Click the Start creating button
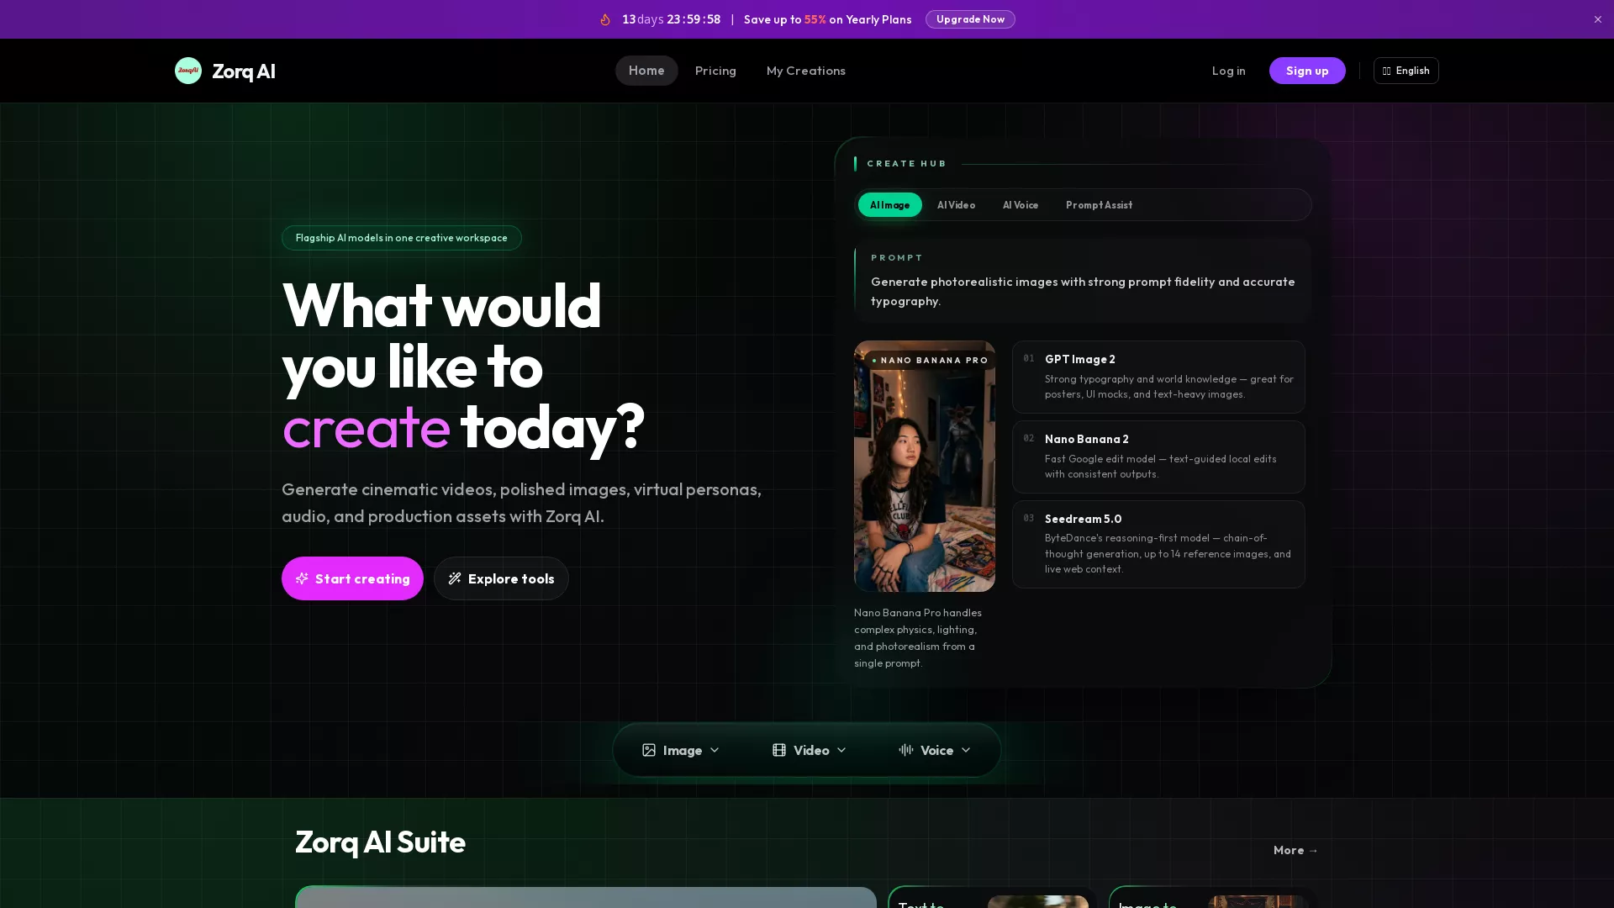Viewport: 1614px width, 908px height. tap(352, 578)
